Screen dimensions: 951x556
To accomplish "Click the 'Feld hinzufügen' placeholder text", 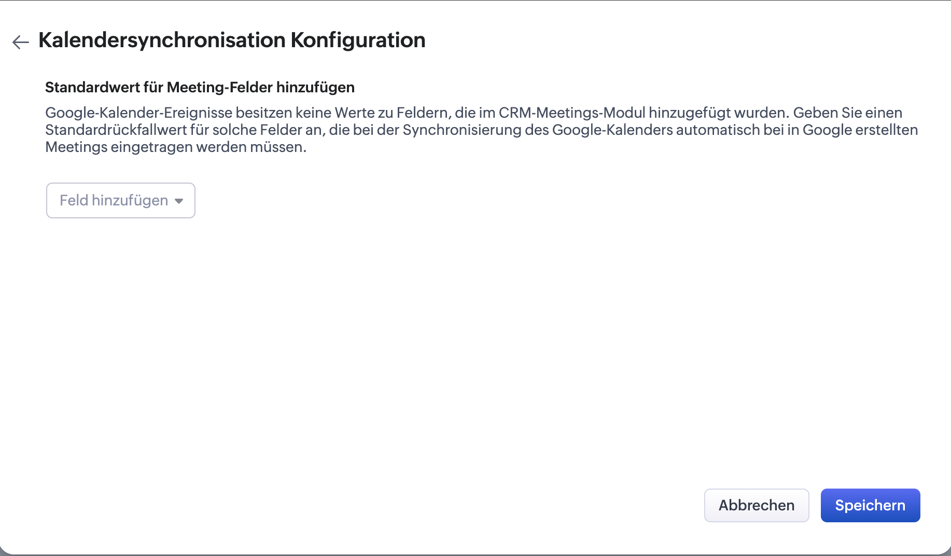I will 114,200.
